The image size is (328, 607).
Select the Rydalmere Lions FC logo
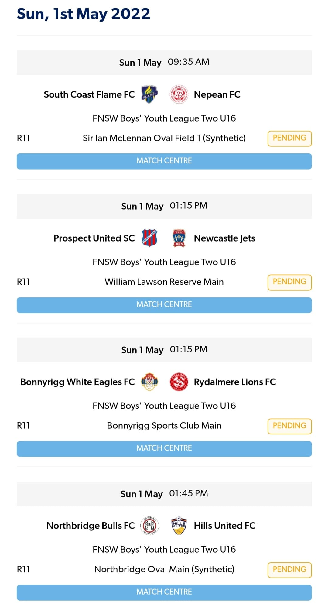pyautogui.click(x=179, y=382)
